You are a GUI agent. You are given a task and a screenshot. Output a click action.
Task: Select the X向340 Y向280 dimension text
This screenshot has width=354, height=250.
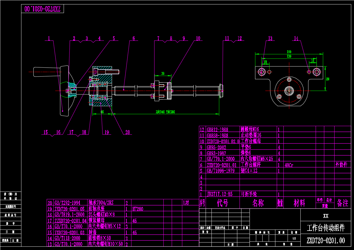(165, 112)
